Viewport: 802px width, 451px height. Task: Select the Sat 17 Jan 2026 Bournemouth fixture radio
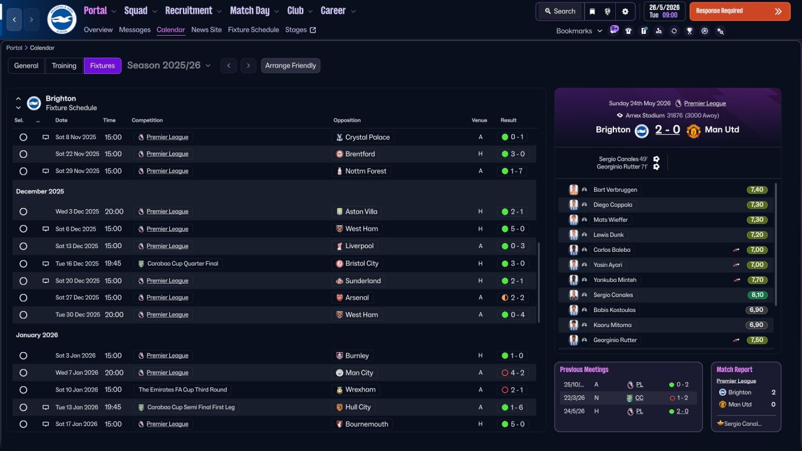coord(23,424)
